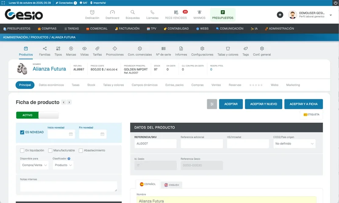The image size is (339, 203).
Task: Click the product rings thumbnail
Action: pos(22,69)
